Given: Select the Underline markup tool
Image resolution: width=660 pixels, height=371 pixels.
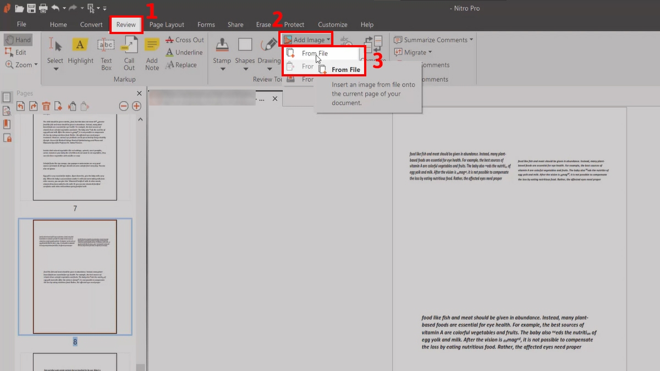Looking at the screenshot, I should pyautogui.click(x=184, y=52).
